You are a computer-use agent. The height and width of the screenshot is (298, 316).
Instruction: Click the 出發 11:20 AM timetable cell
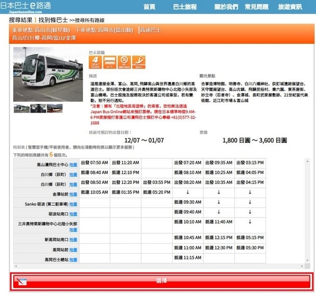125,163
